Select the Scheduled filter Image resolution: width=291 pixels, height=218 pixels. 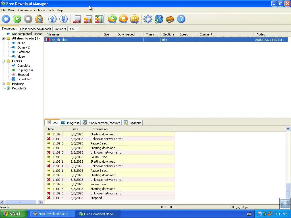(24, 79)
